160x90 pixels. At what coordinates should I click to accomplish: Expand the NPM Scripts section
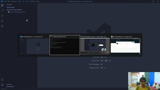[x=10, y=87]
